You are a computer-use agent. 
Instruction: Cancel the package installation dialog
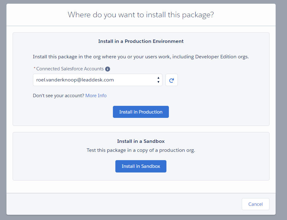click(255, 204)
